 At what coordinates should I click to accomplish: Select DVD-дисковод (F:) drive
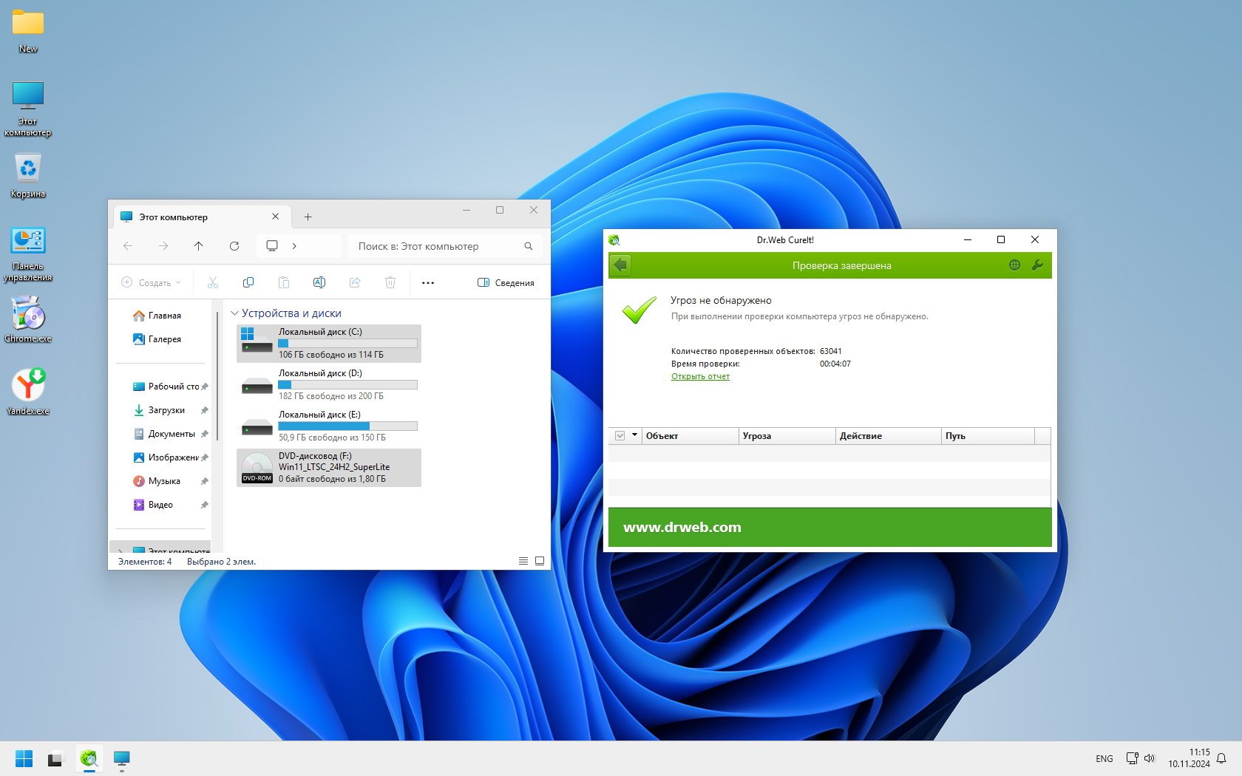point(329,468)
